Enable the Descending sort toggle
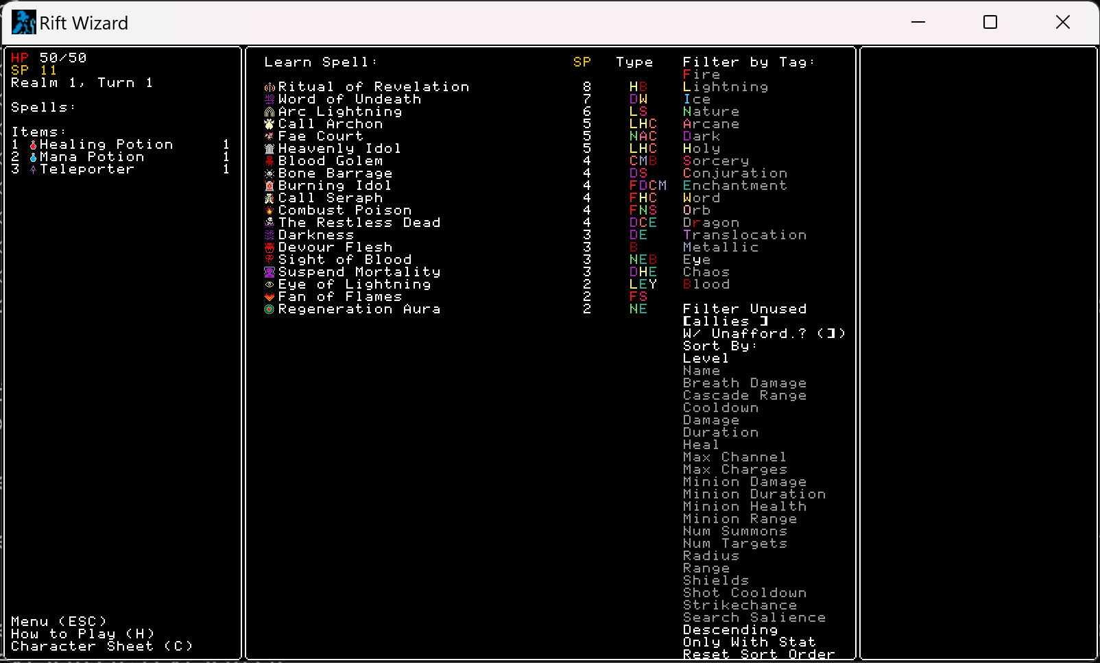This screenshot has height=663, width=1100. 730,630
